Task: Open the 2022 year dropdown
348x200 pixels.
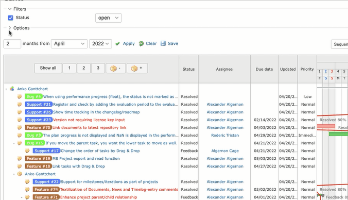Action: pos(100,44)
